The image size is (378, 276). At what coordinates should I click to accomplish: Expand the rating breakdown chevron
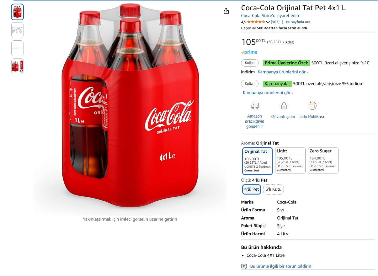[268, 22]
